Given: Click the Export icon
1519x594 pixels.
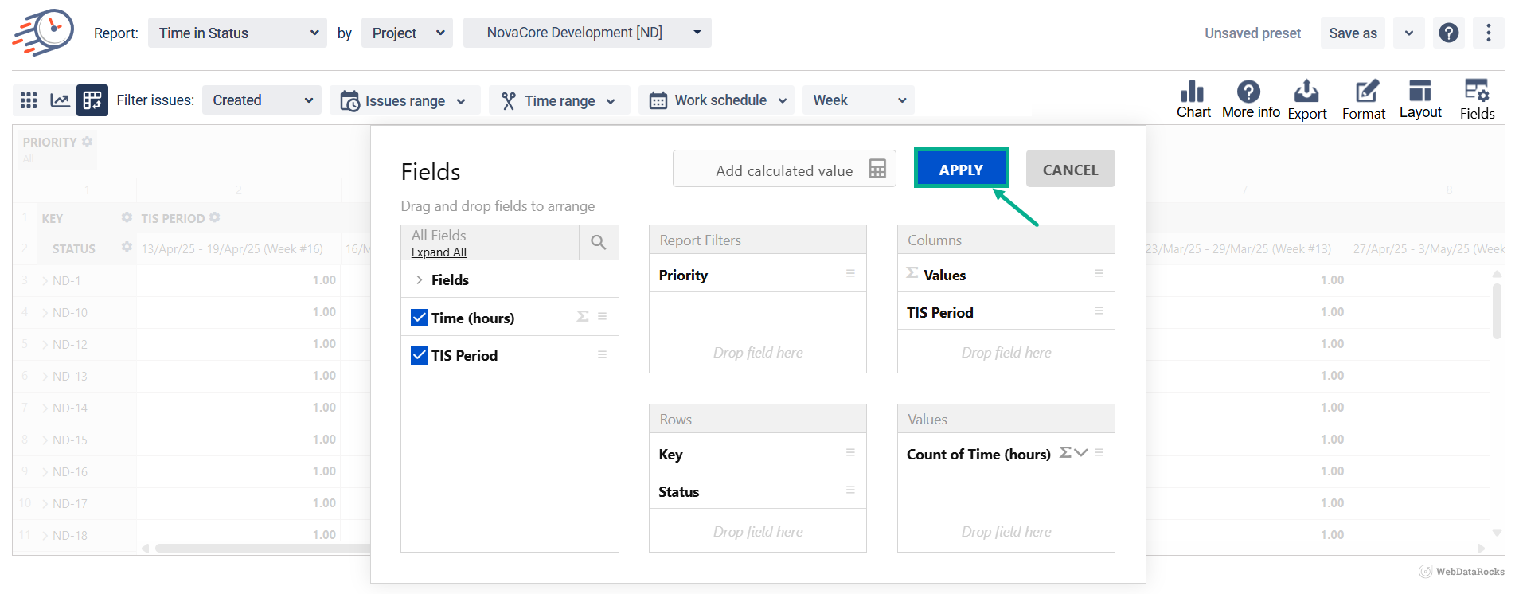Looking at the screenshot, I should click(1306, 100).
